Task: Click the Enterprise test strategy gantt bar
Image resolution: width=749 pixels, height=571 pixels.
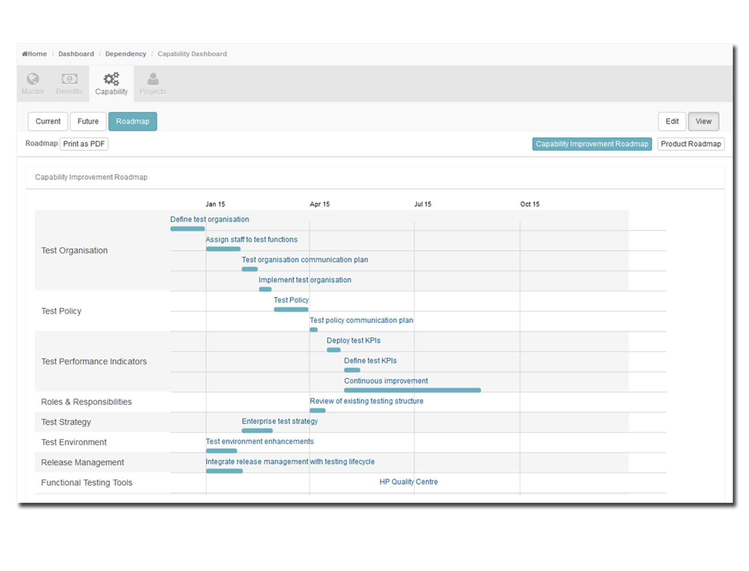Action: tap(257, 431)
